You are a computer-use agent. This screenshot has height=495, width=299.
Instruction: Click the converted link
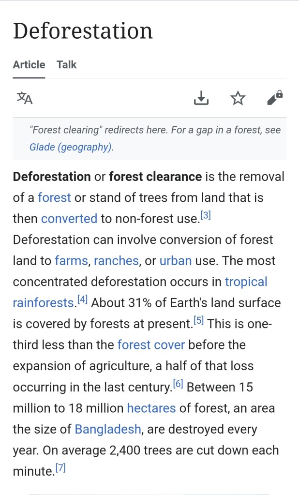pos(69,219)
